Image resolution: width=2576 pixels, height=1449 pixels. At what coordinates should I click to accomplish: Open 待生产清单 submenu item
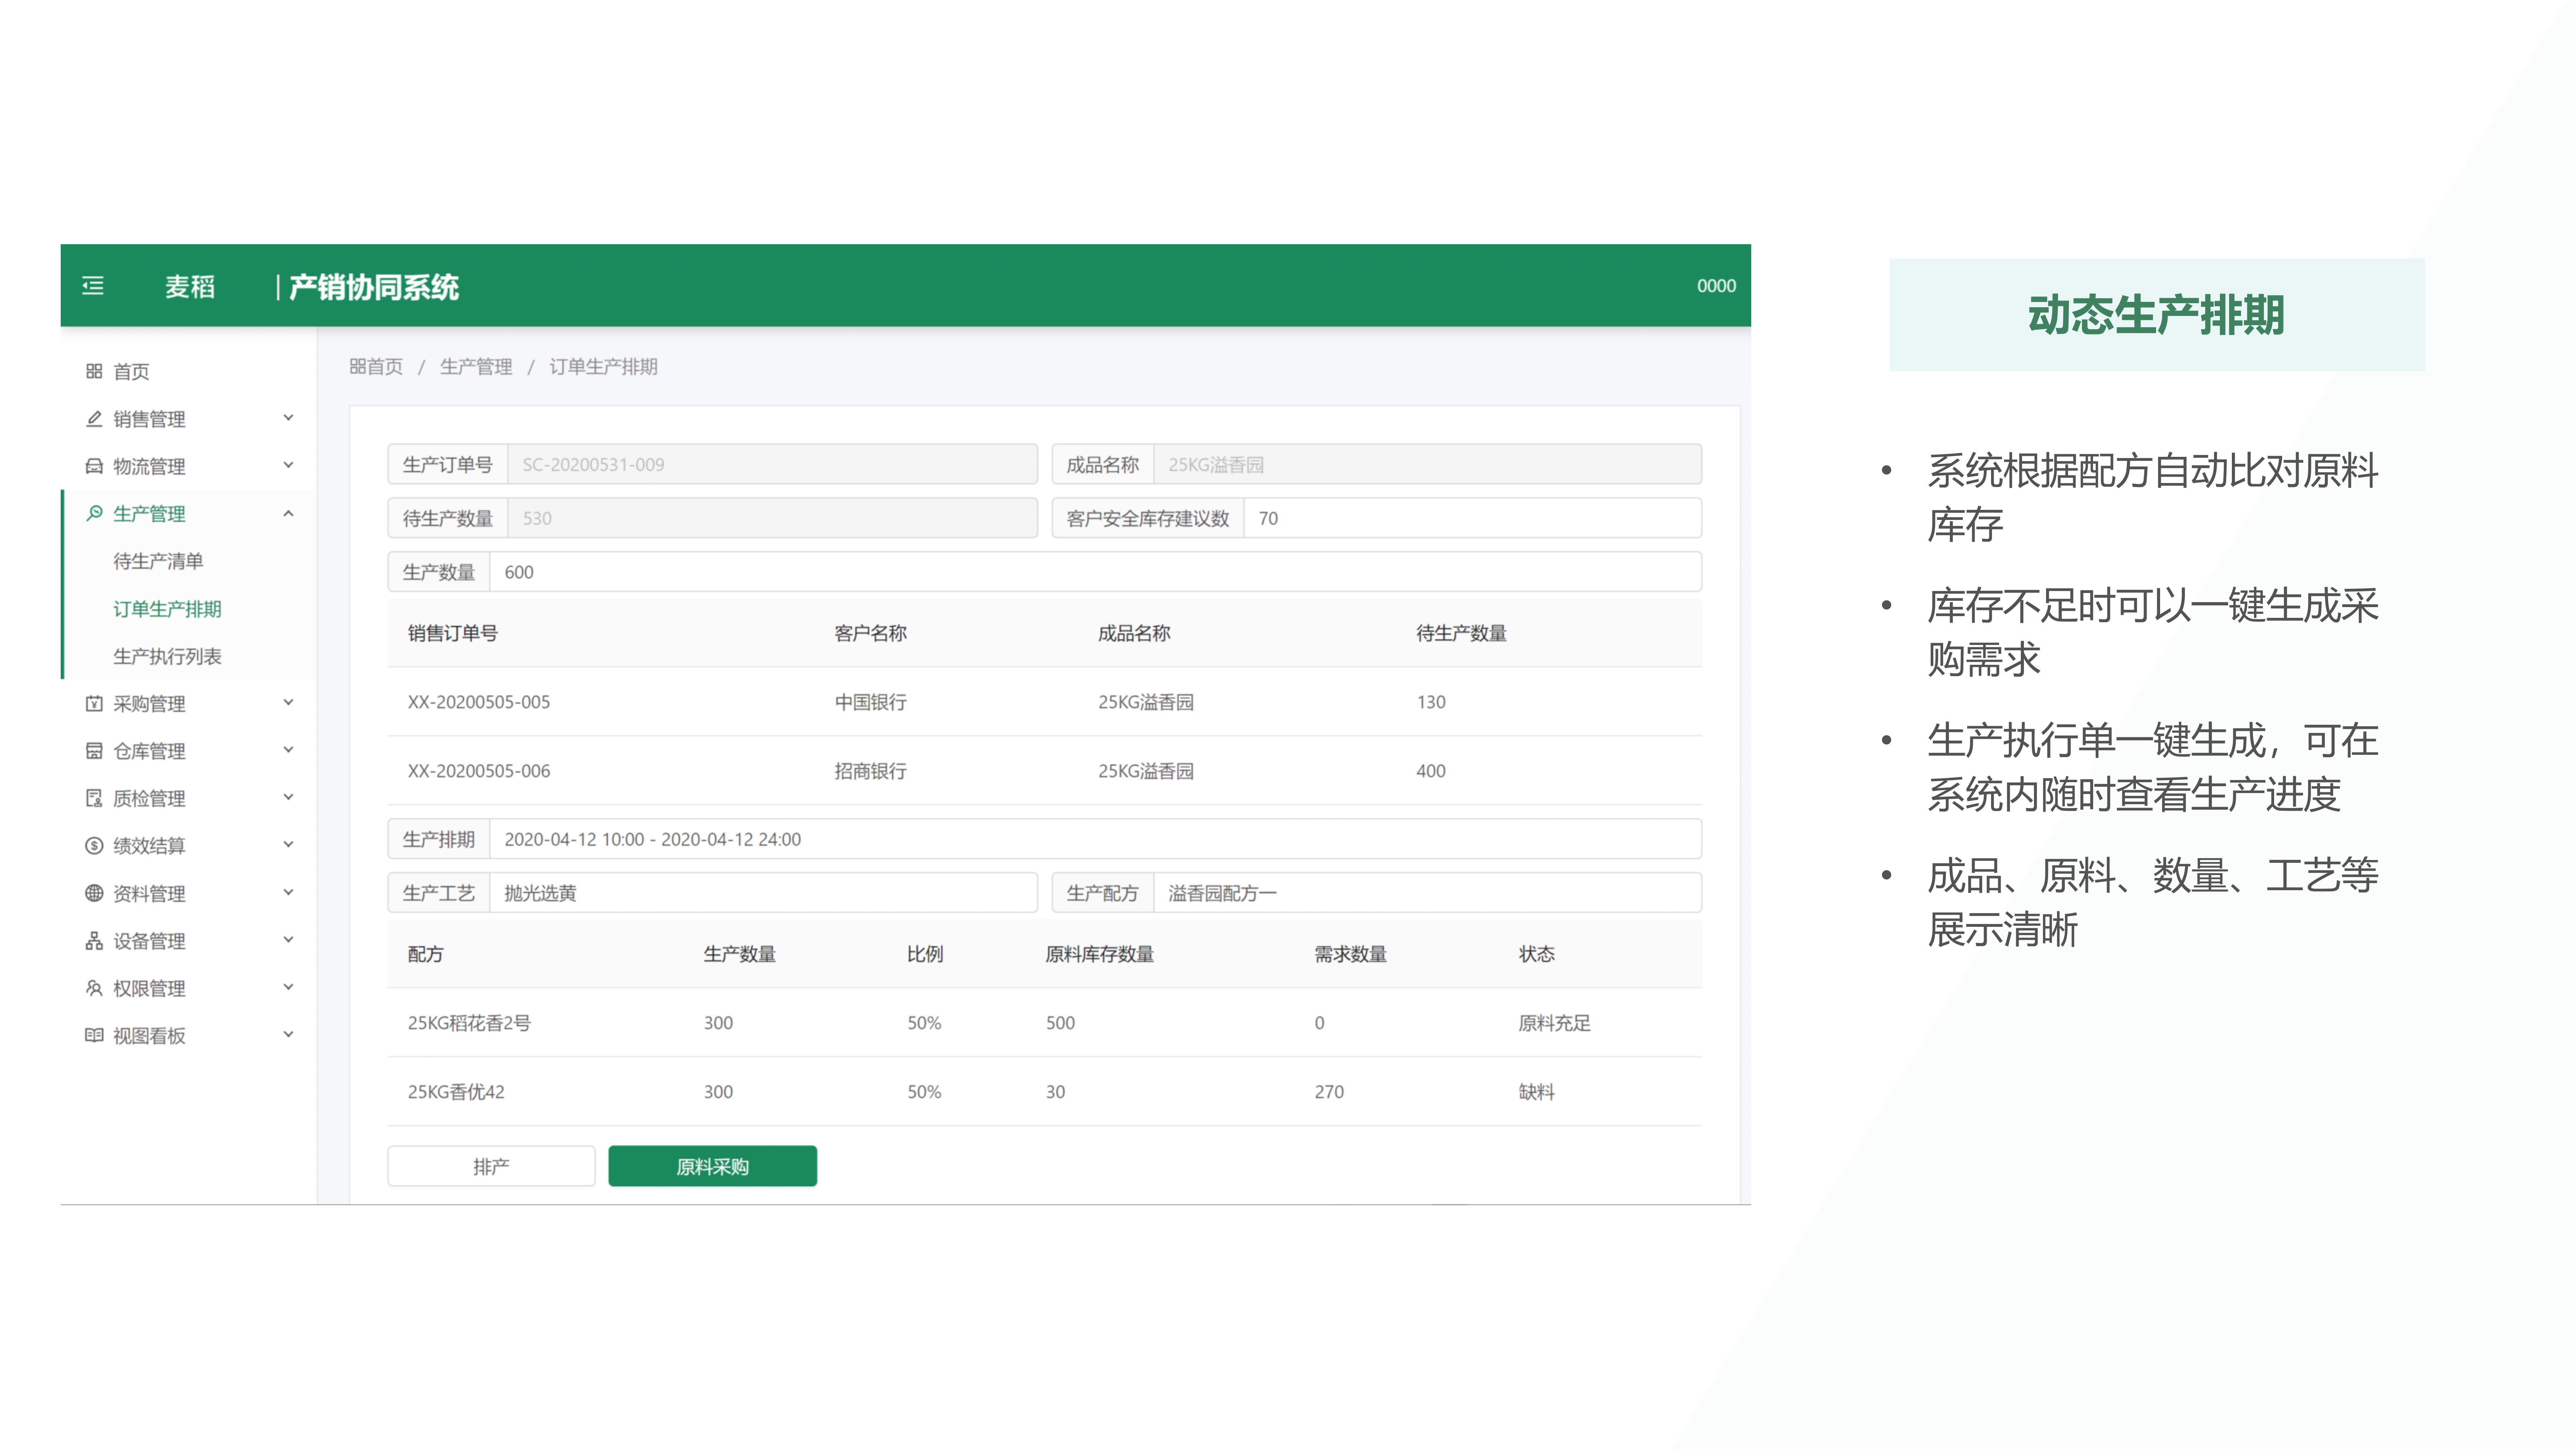(158, 561)
